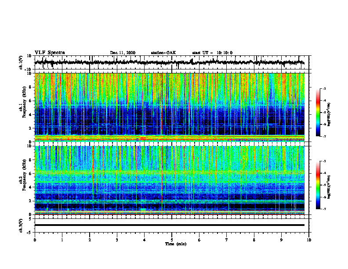Image resolution: width=348 pixels, height=269 pixels.
Task: Click the "-3" label on ch.1 color bar
Action: tap(324, 89)
